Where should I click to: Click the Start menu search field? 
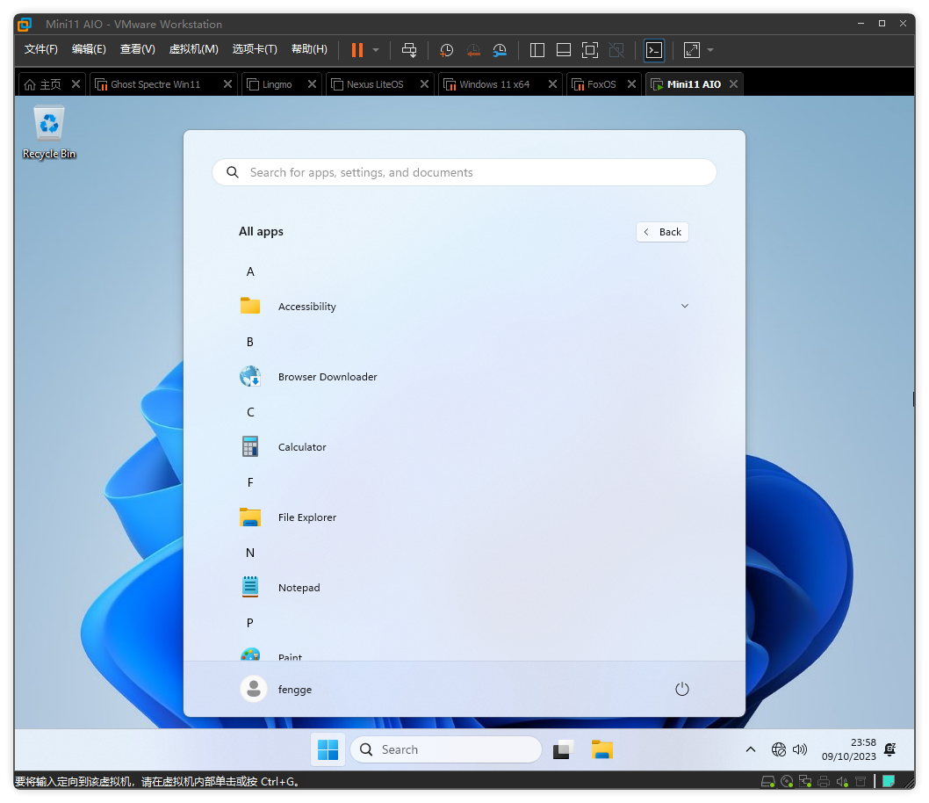[464, 172]
